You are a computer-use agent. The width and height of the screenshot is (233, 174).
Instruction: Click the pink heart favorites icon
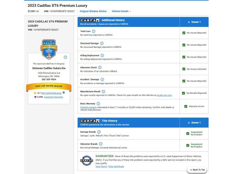pos(35,97)
